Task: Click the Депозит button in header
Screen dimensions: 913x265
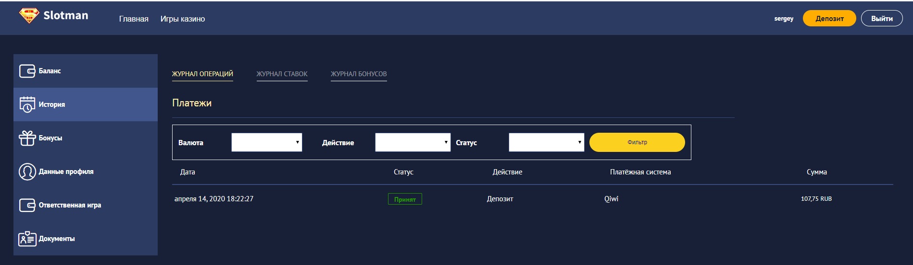Action: coord(829,19)
